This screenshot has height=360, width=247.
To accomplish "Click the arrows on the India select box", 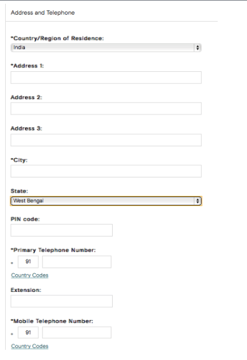I will pos(197,48).
